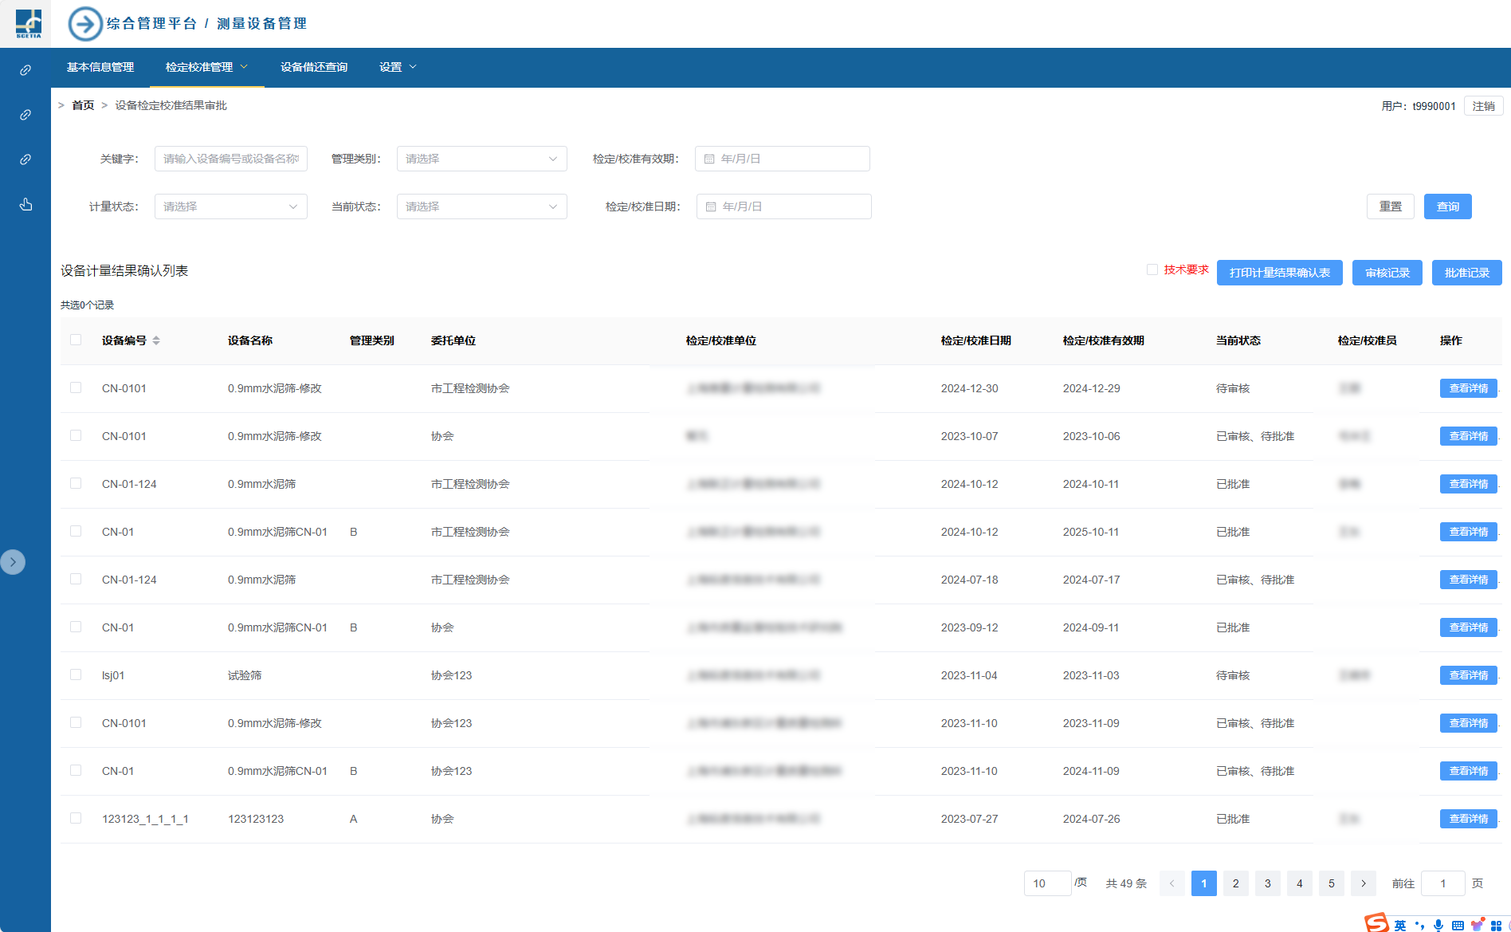1511x932 pixels.
Task: Click the 关键字 keyword input field
Action: coord(230,159)
